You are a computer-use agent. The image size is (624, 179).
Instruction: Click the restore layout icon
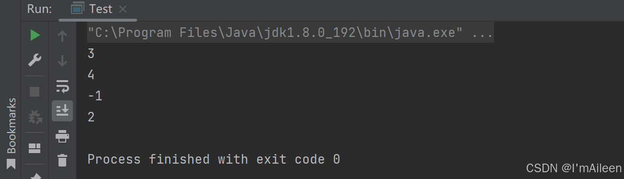click(x=35, y=148)
